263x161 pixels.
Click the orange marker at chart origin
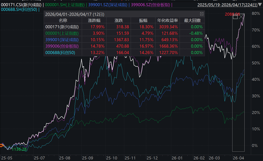point(2,146)
